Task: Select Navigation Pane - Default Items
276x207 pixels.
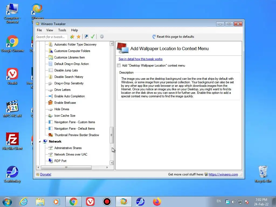Action: (74, 129)
